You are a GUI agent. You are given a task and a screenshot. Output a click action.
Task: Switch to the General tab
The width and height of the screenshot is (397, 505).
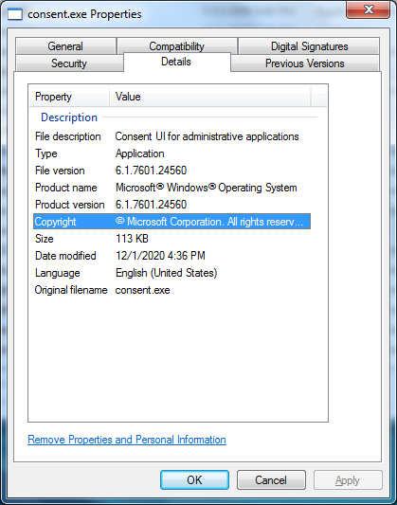pyautogui.click(x=65, y=46)
